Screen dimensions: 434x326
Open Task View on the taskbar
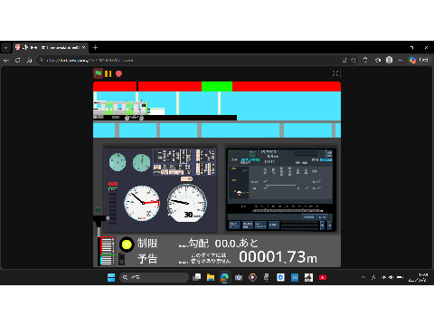197,277
